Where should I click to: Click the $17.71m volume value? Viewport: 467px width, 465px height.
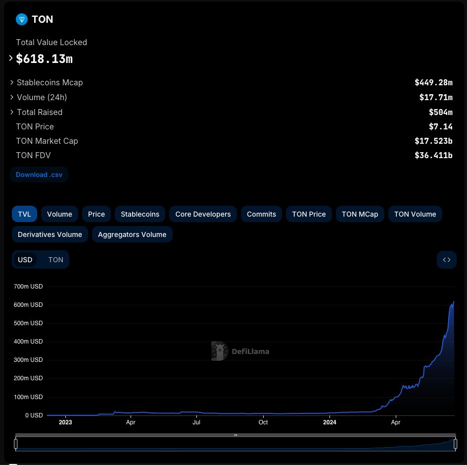click(436, 97)
